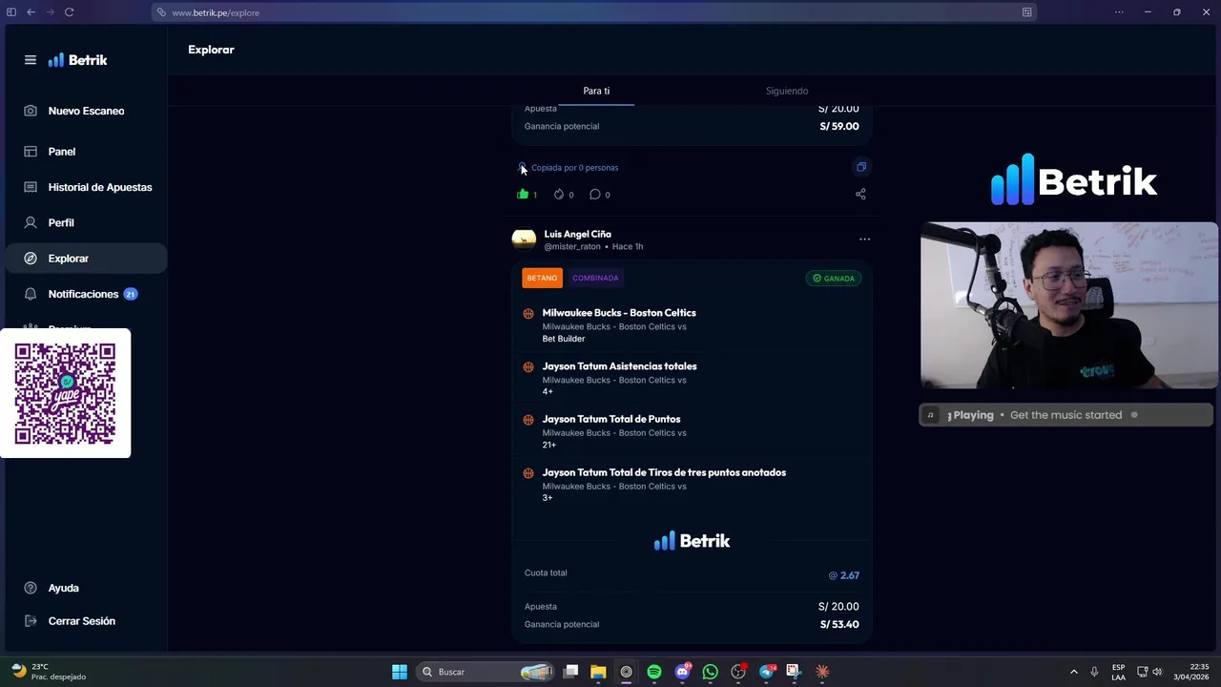Screen dimensions: 1221x687
Task: Click the microphone icon in system tray
Action: click(x=1094, y=672)
